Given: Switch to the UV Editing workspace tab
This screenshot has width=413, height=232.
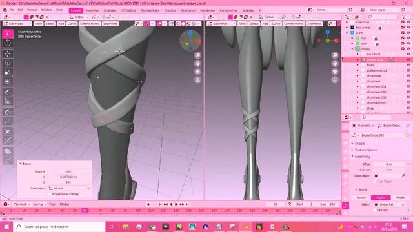Looking at the screenshot, I should point(128,10).
